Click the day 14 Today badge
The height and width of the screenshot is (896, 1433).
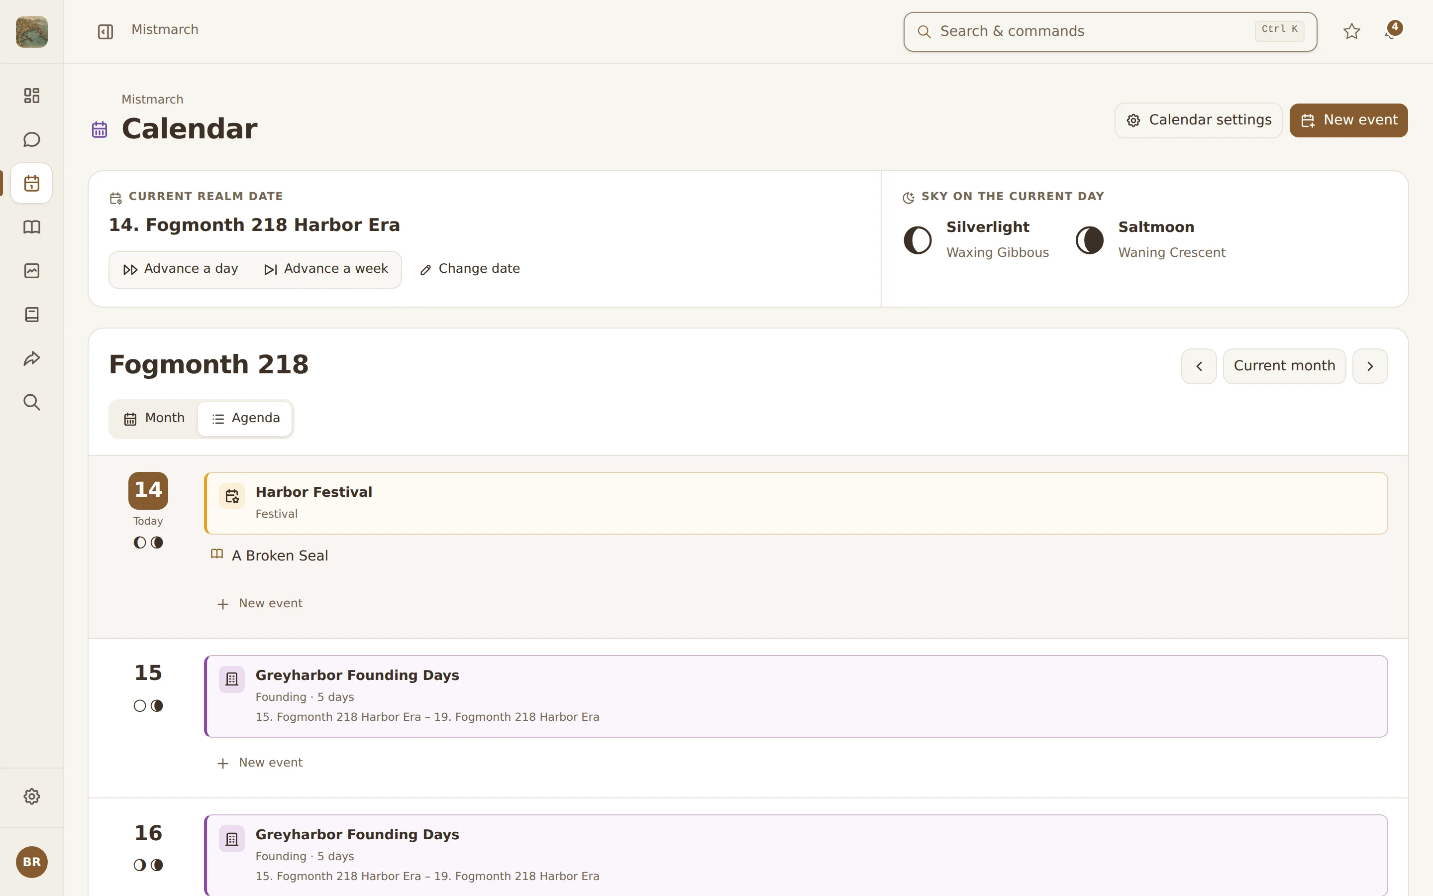click(x=148, y=491)
